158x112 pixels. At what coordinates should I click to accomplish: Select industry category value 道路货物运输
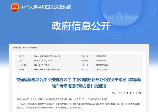click(102, 65)
